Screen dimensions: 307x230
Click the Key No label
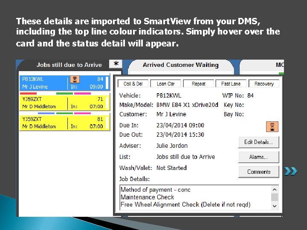click(234, 105)
